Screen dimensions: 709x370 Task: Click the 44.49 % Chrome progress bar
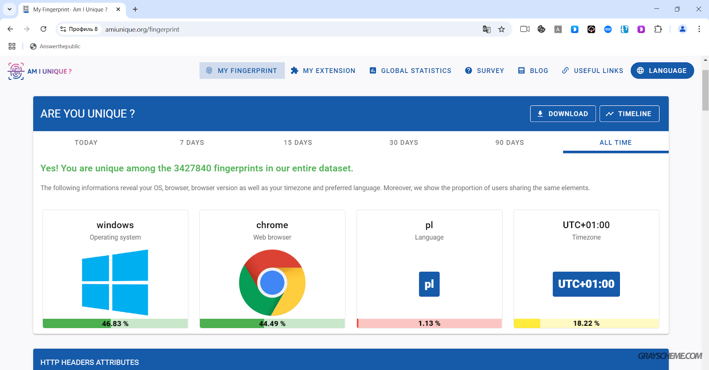tap(272, 324)
